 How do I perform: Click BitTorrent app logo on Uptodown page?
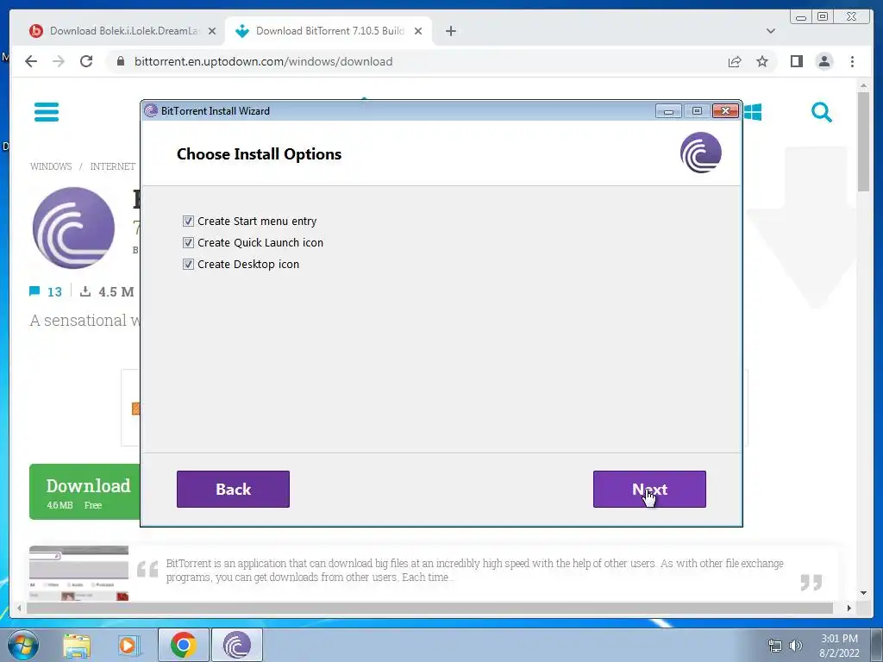point(73,228)
